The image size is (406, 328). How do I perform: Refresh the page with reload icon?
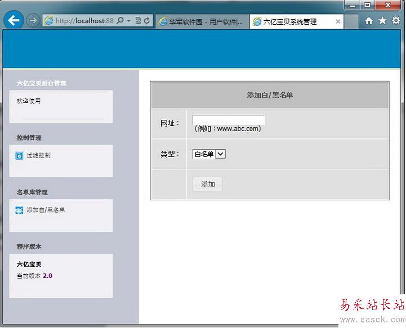point(147,20)
